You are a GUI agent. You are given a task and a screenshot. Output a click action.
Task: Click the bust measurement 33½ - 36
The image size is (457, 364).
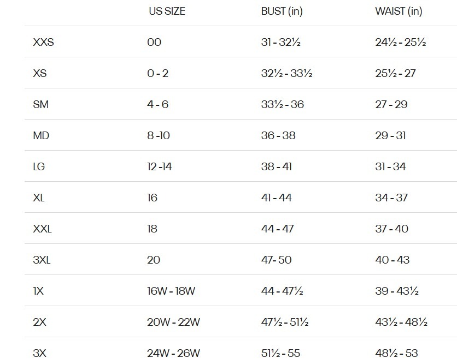[282, 104]
